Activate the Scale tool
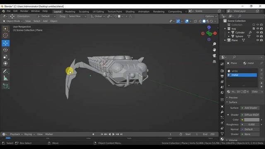Screen dimensions: 265x149 [x=5, y=57]
